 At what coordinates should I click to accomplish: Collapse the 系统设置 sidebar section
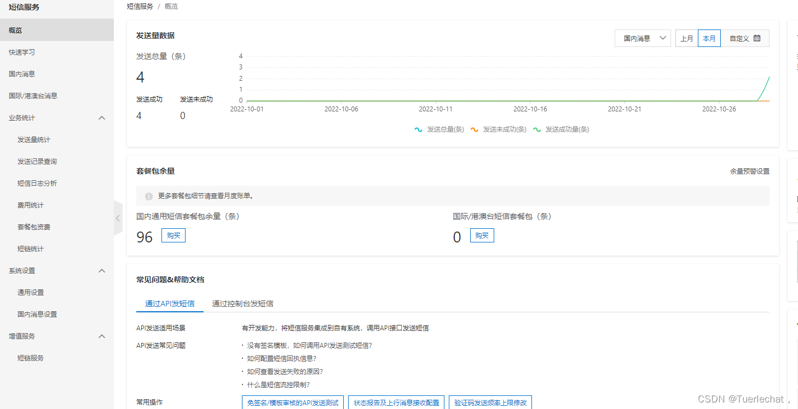point(102,270)
